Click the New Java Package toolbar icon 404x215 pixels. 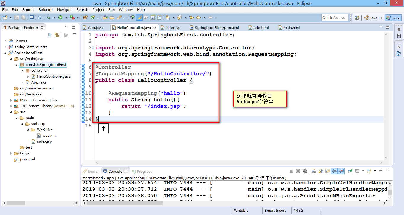click(85, 18)
